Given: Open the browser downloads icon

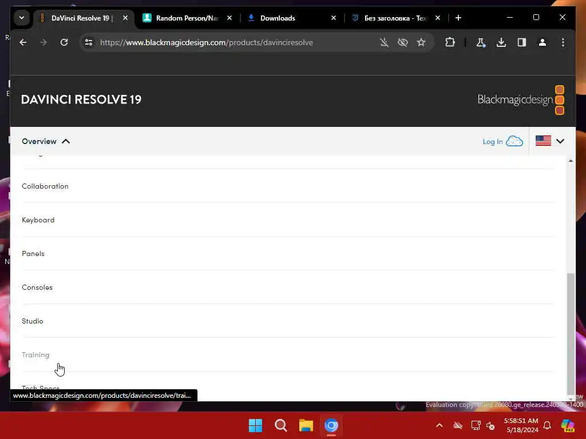Looking at the screenshot, I should [x=501, y=42].
